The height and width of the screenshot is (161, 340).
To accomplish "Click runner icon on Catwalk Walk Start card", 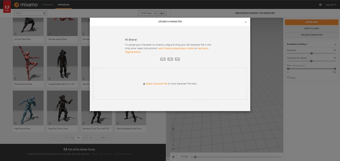I will [49, 79].
